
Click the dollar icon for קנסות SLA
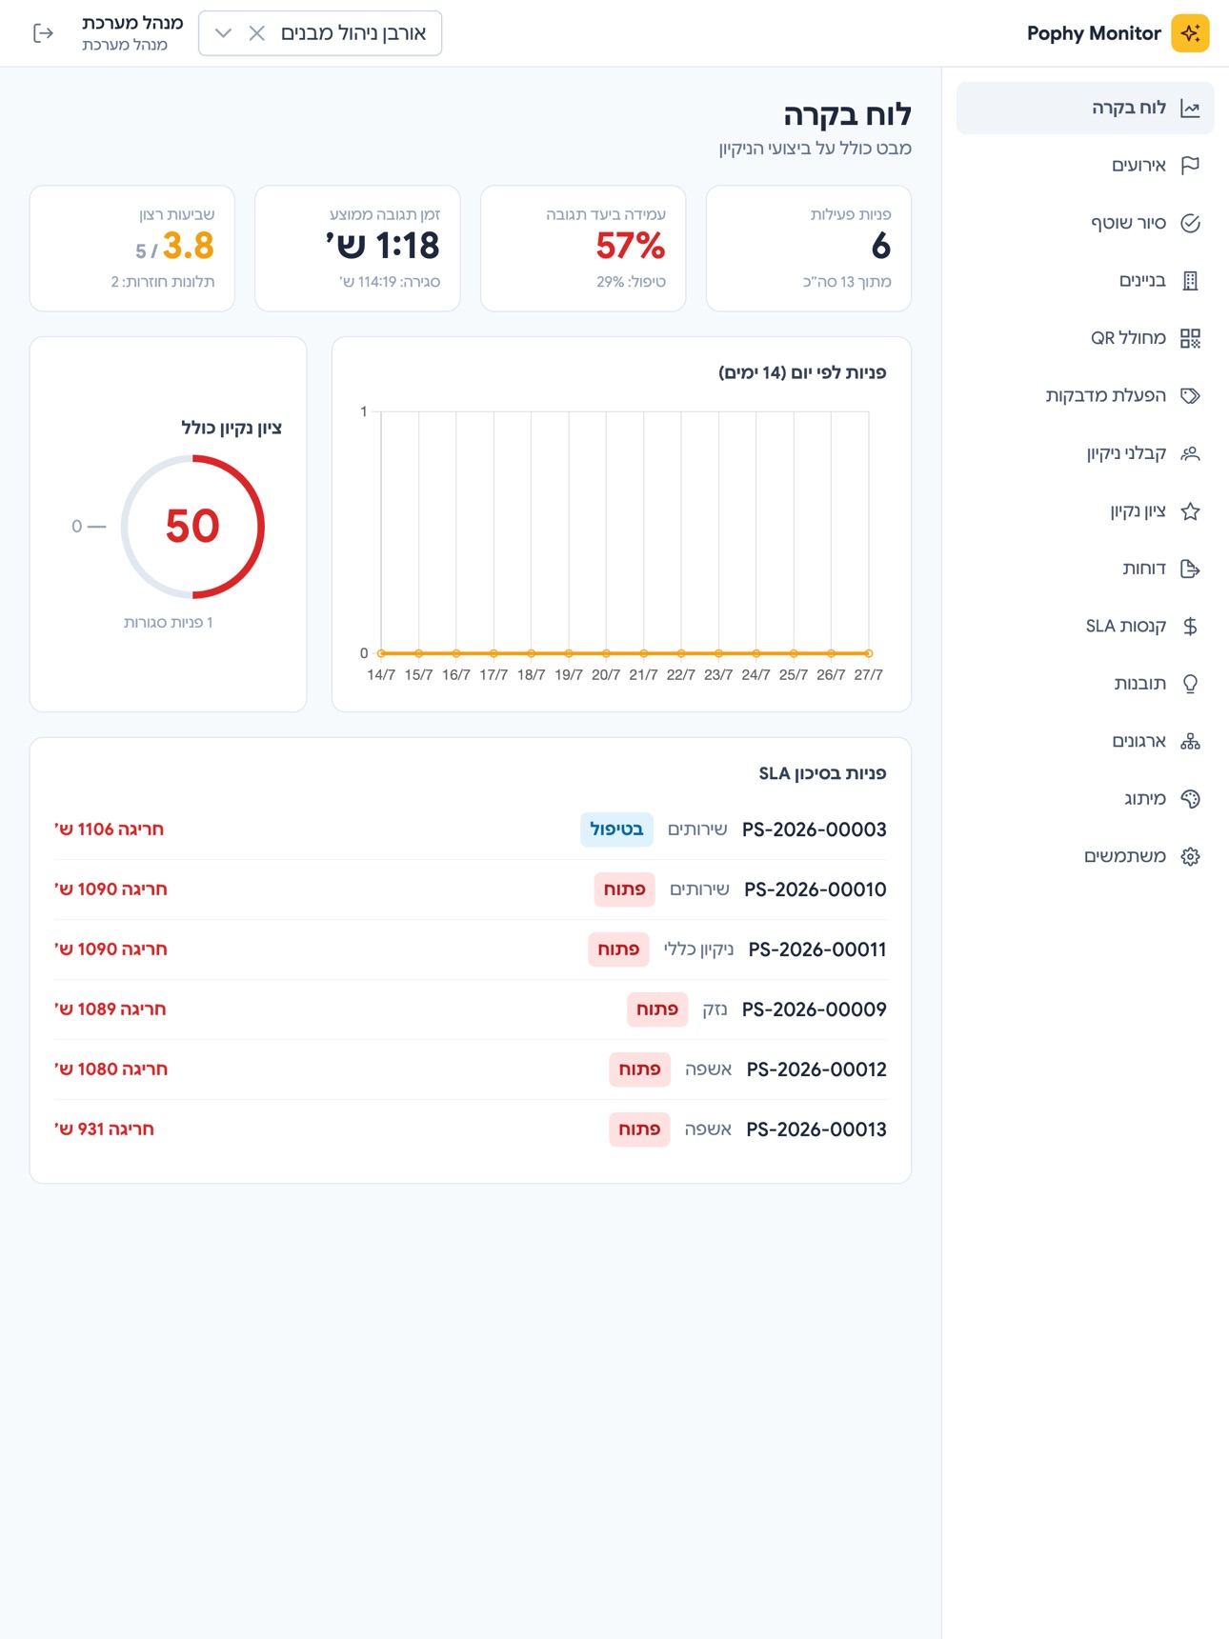[1190, 626]
